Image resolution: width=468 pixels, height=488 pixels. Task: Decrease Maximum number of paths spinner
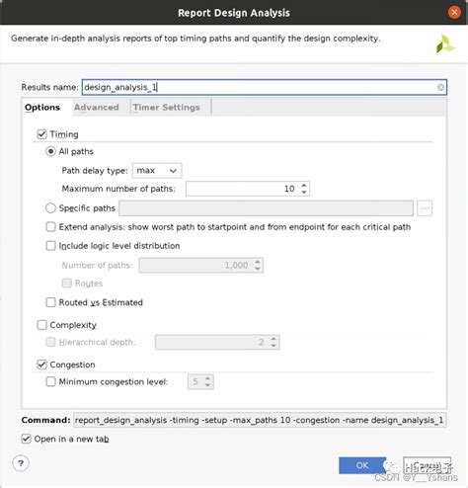point(304,192)
